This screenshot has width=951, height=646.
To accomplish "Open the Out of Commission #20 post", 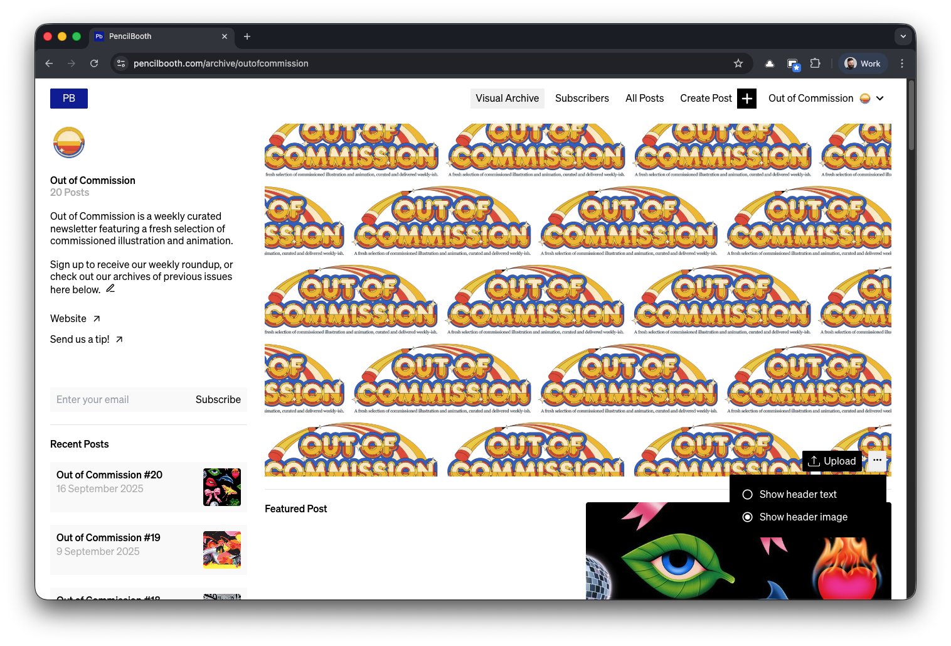I will click(149, 487).
